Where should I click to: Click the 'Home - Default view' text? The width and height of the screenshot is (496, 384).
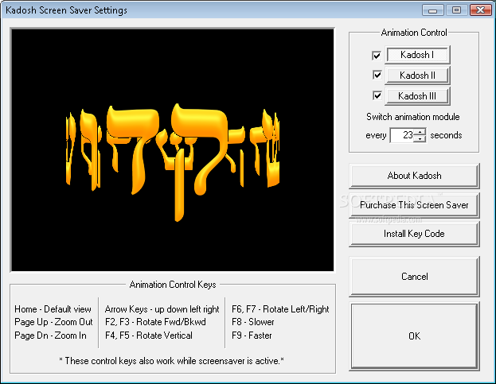pyautogui.click(x=53, y=309)
